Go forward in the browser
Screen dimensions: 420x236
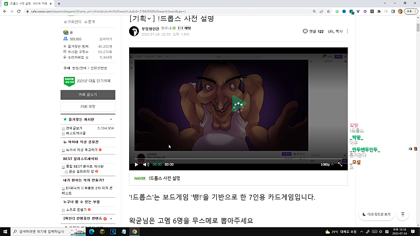click(x=12, y=11)
